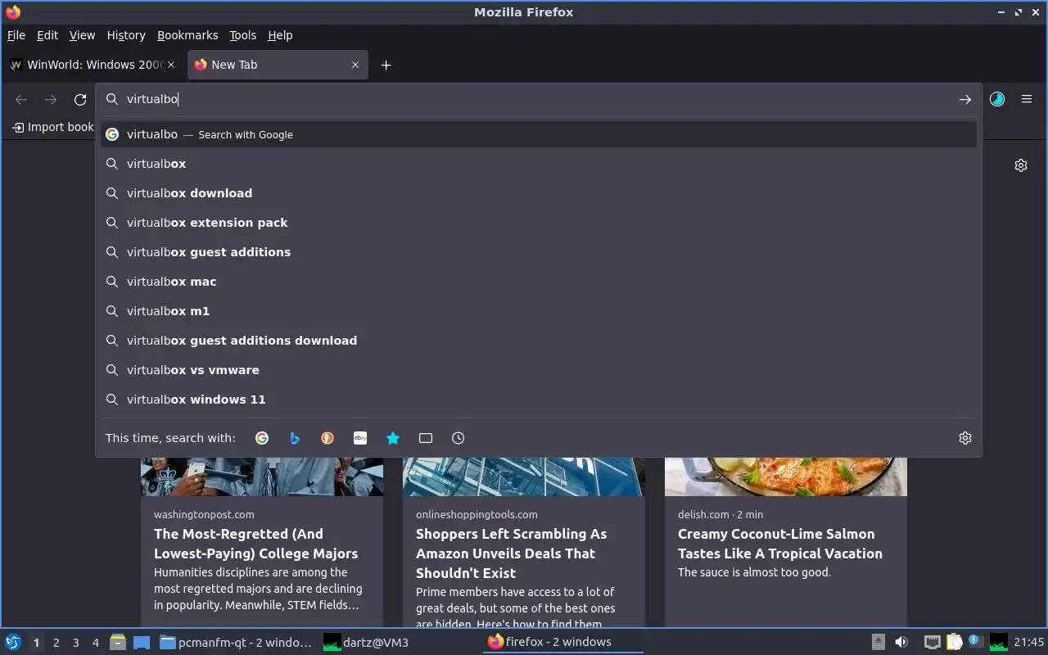Switch to virtual desktop 4

pyautogui.click(x=95, y=643)
